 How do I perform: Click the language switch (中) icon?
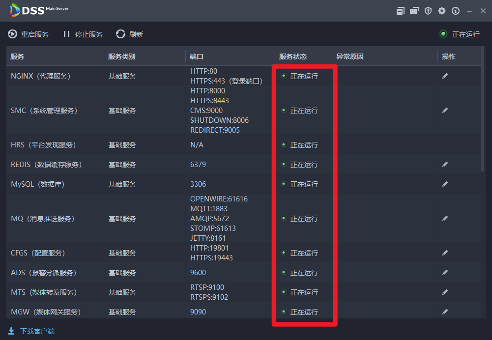pyautogui.click(x=414, y=11)
